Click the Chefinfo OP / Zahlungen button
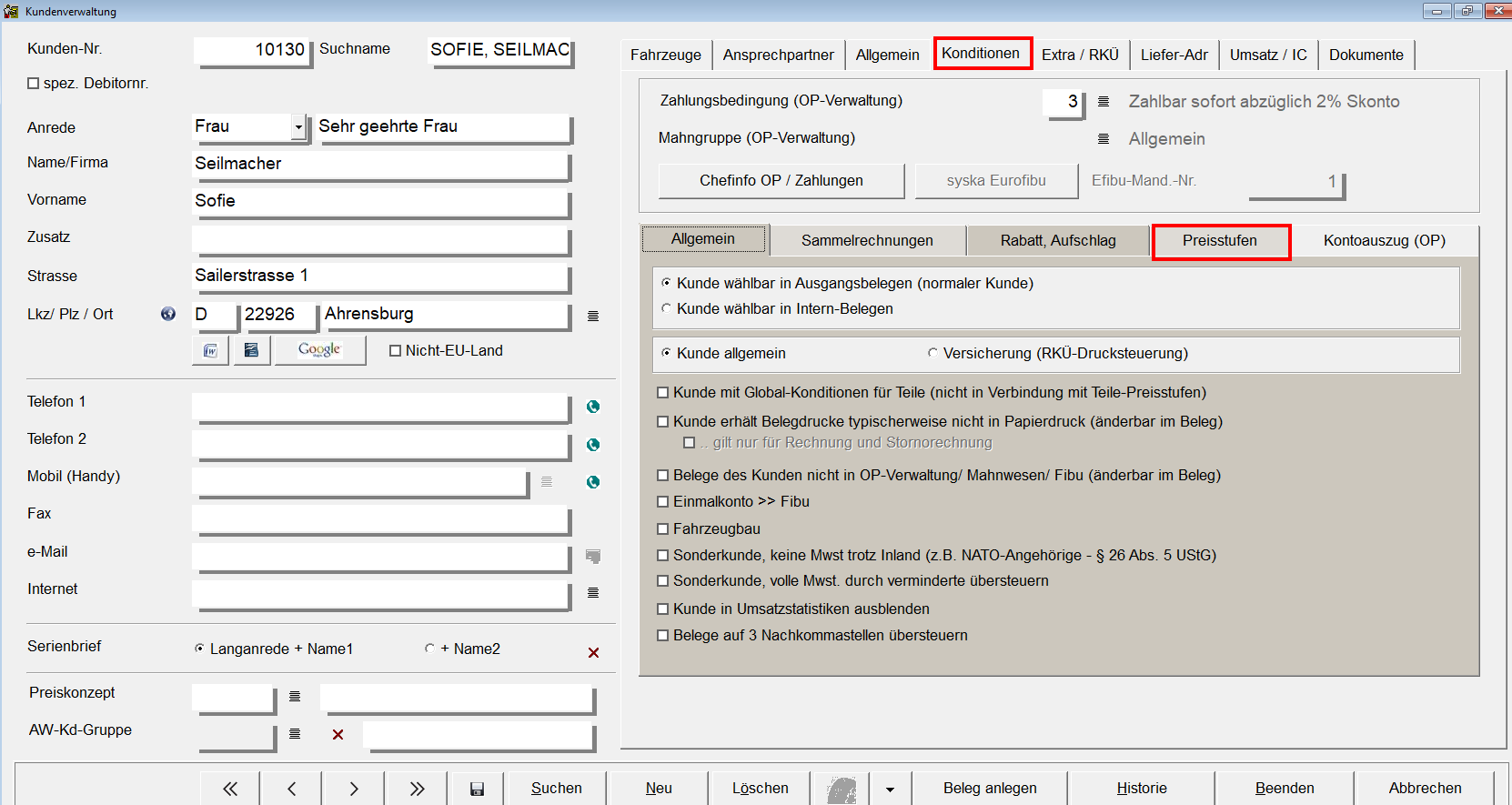The height and width of the screenshot is (805, 1512). [781, 181]
